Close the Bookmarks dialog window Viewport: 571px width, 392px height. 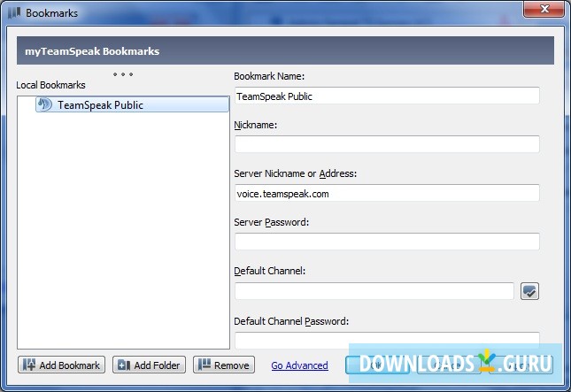coord(544,8)
